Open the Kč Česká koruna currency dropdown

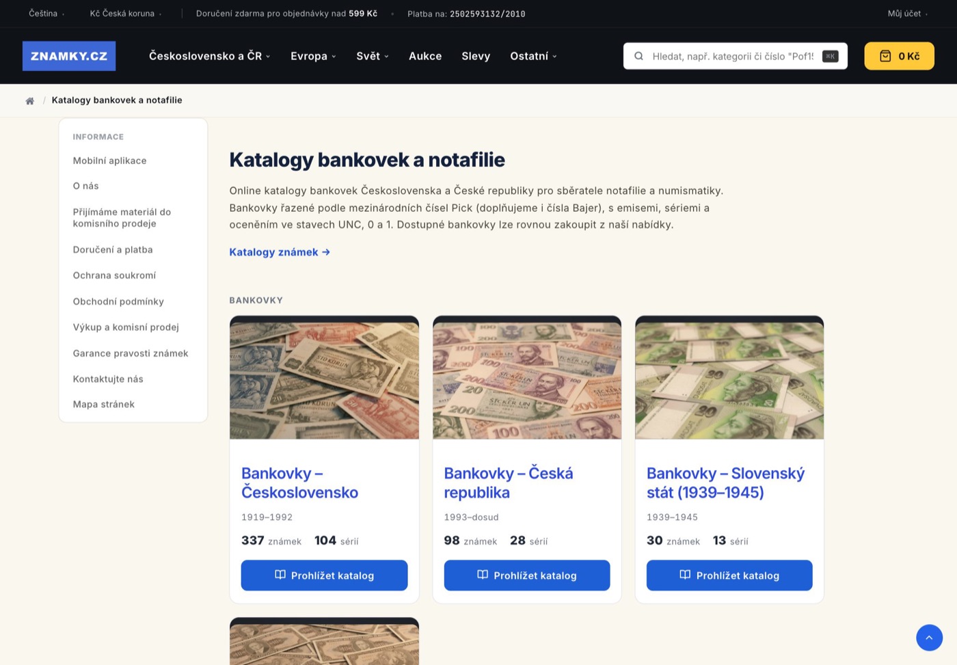pyautogui.click(x=126, y=14)
